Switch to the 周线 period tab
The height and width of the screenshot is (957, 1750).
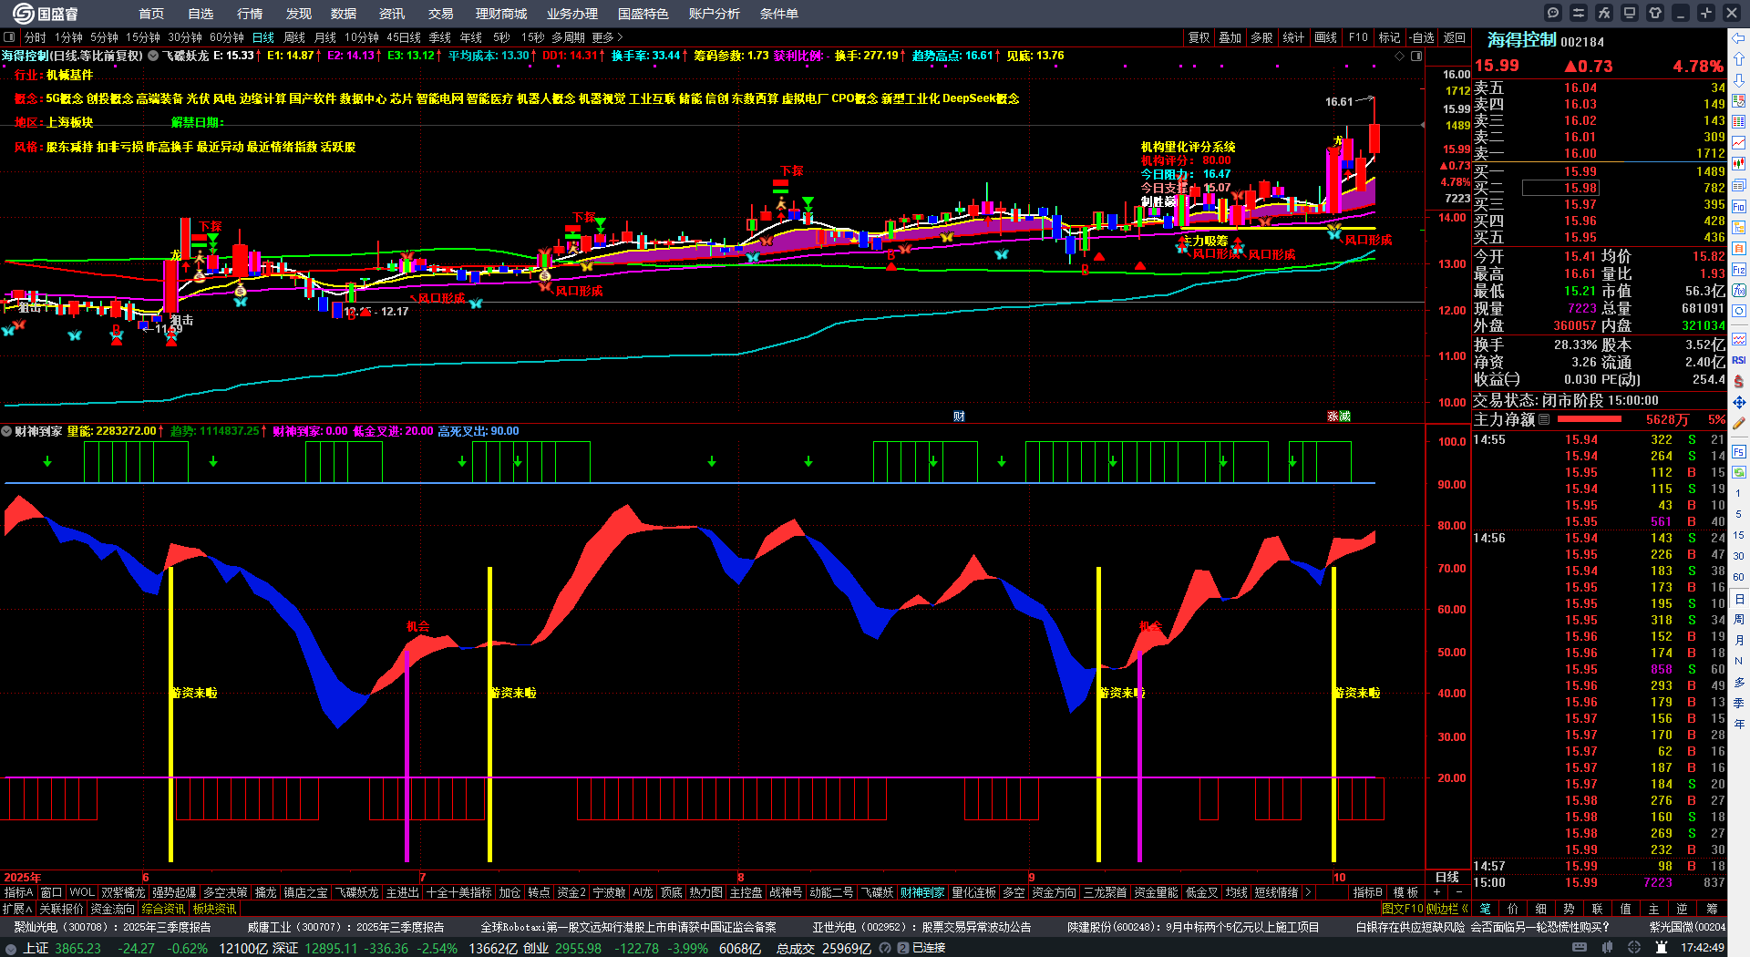point(294,37)
